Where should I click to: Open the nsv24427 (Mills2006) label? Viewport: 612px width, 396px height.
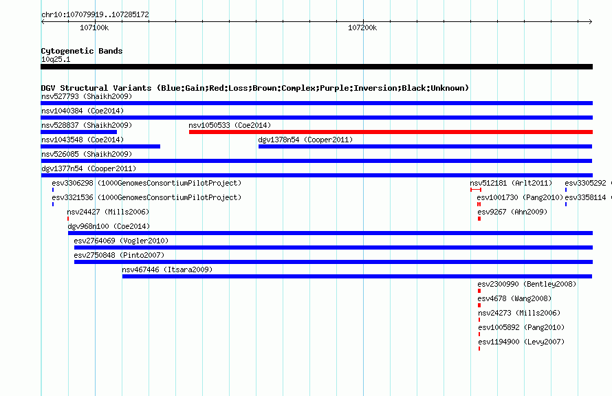point(108,212)
